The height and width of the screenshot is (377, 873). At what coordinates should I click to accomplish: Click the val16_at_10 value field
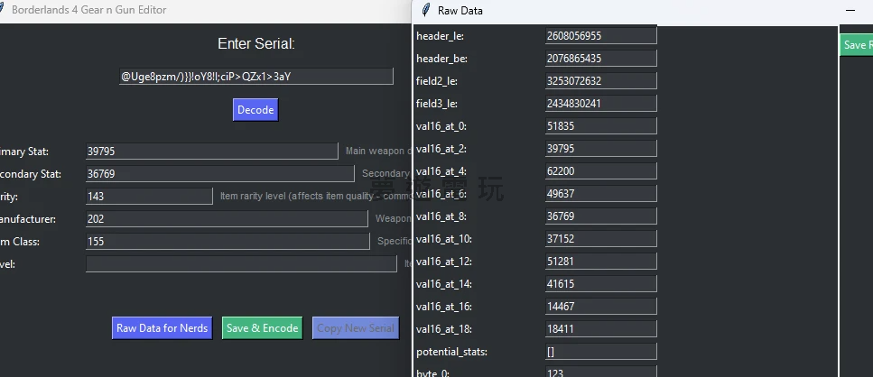click(600, 238)
